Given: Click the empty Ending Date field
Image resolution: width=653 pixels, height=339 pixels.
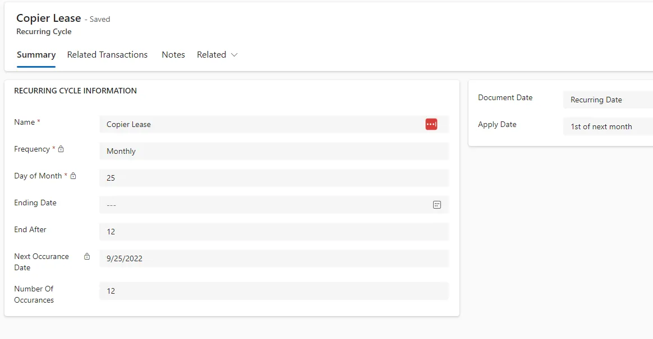Looking at the screenshot, I should pyautogui.click(x=274, y=205).
